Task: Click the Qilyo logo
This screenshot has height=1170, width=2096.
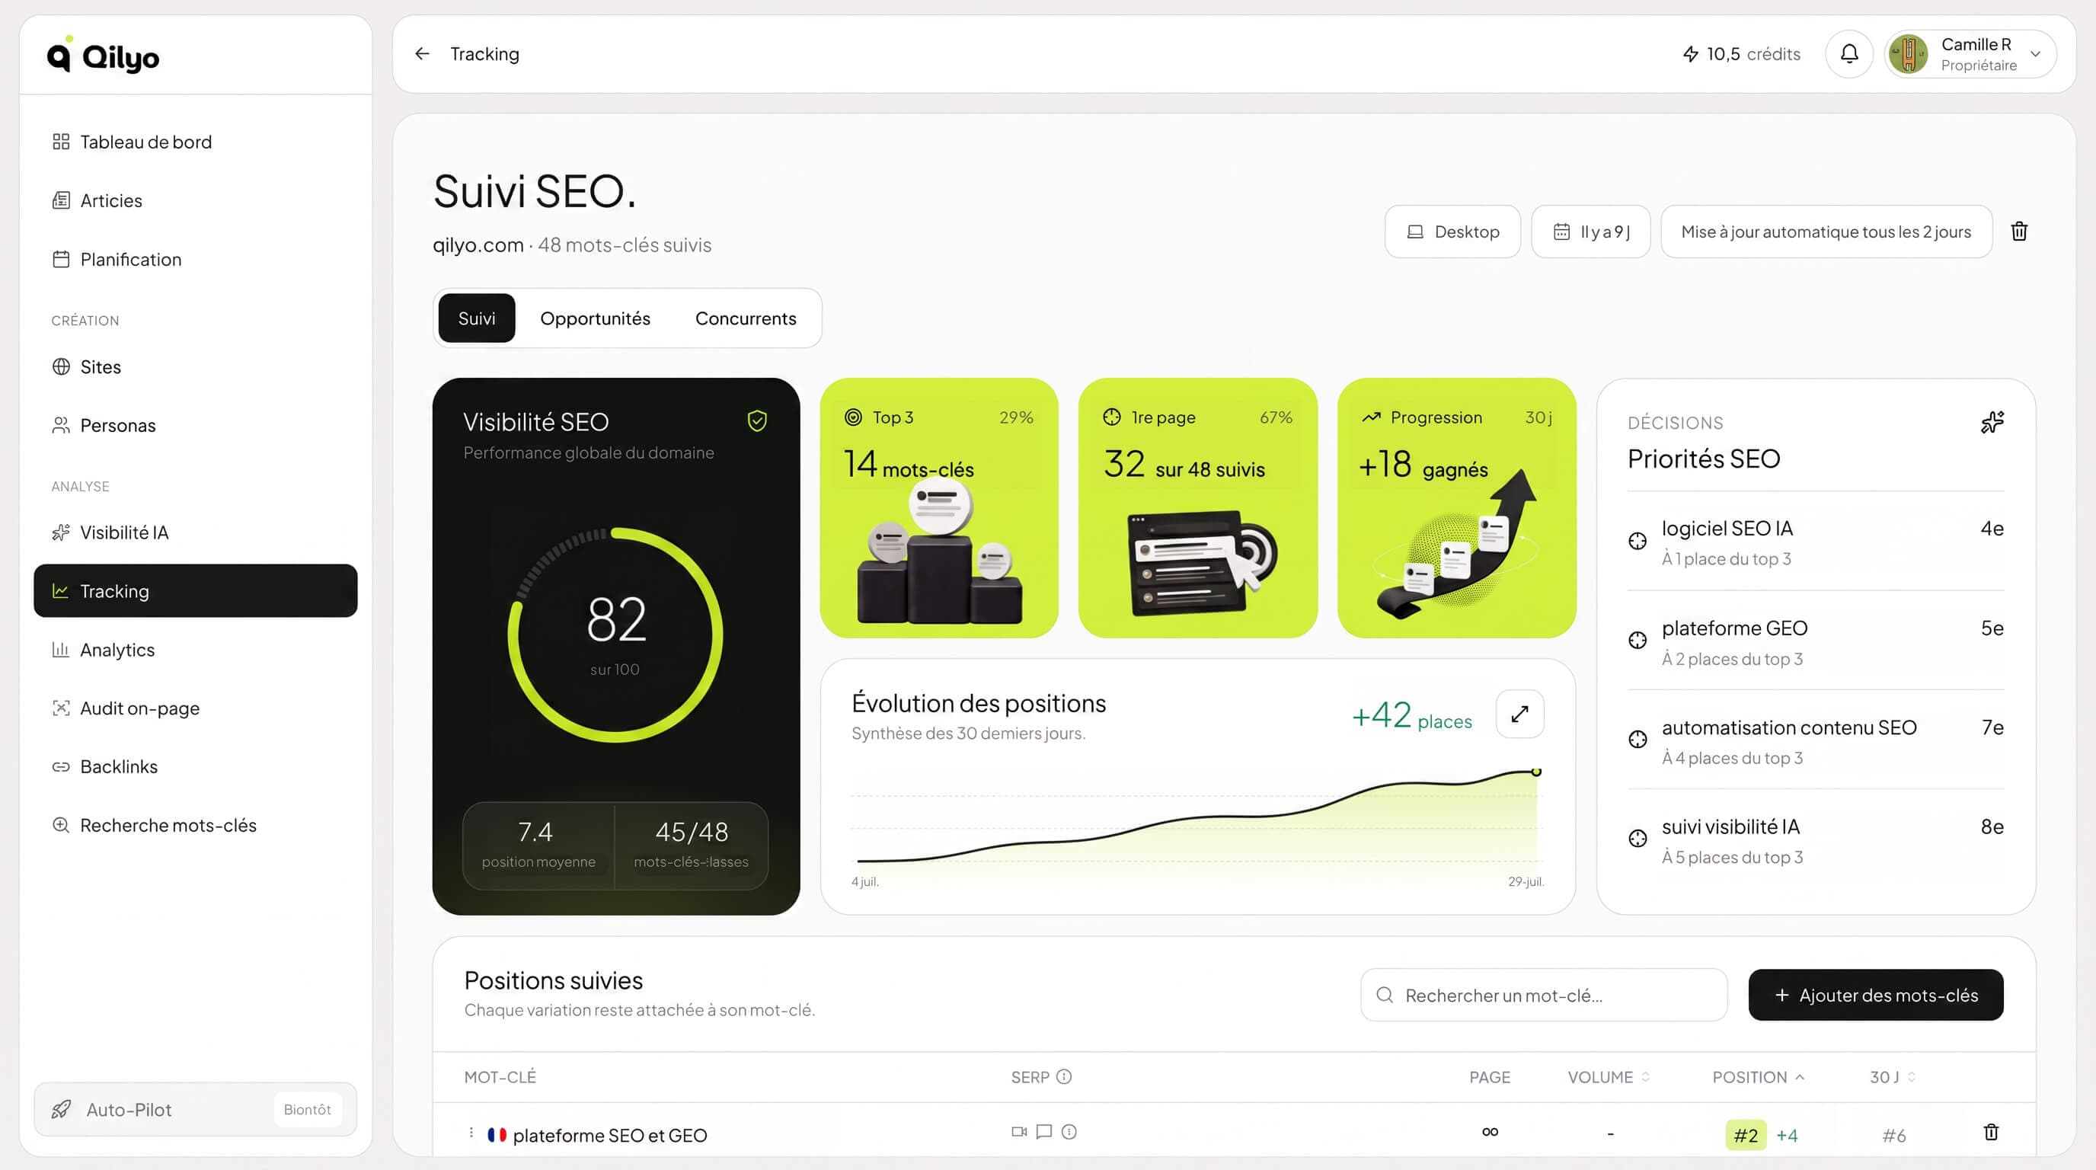Action: coord(103,56)
